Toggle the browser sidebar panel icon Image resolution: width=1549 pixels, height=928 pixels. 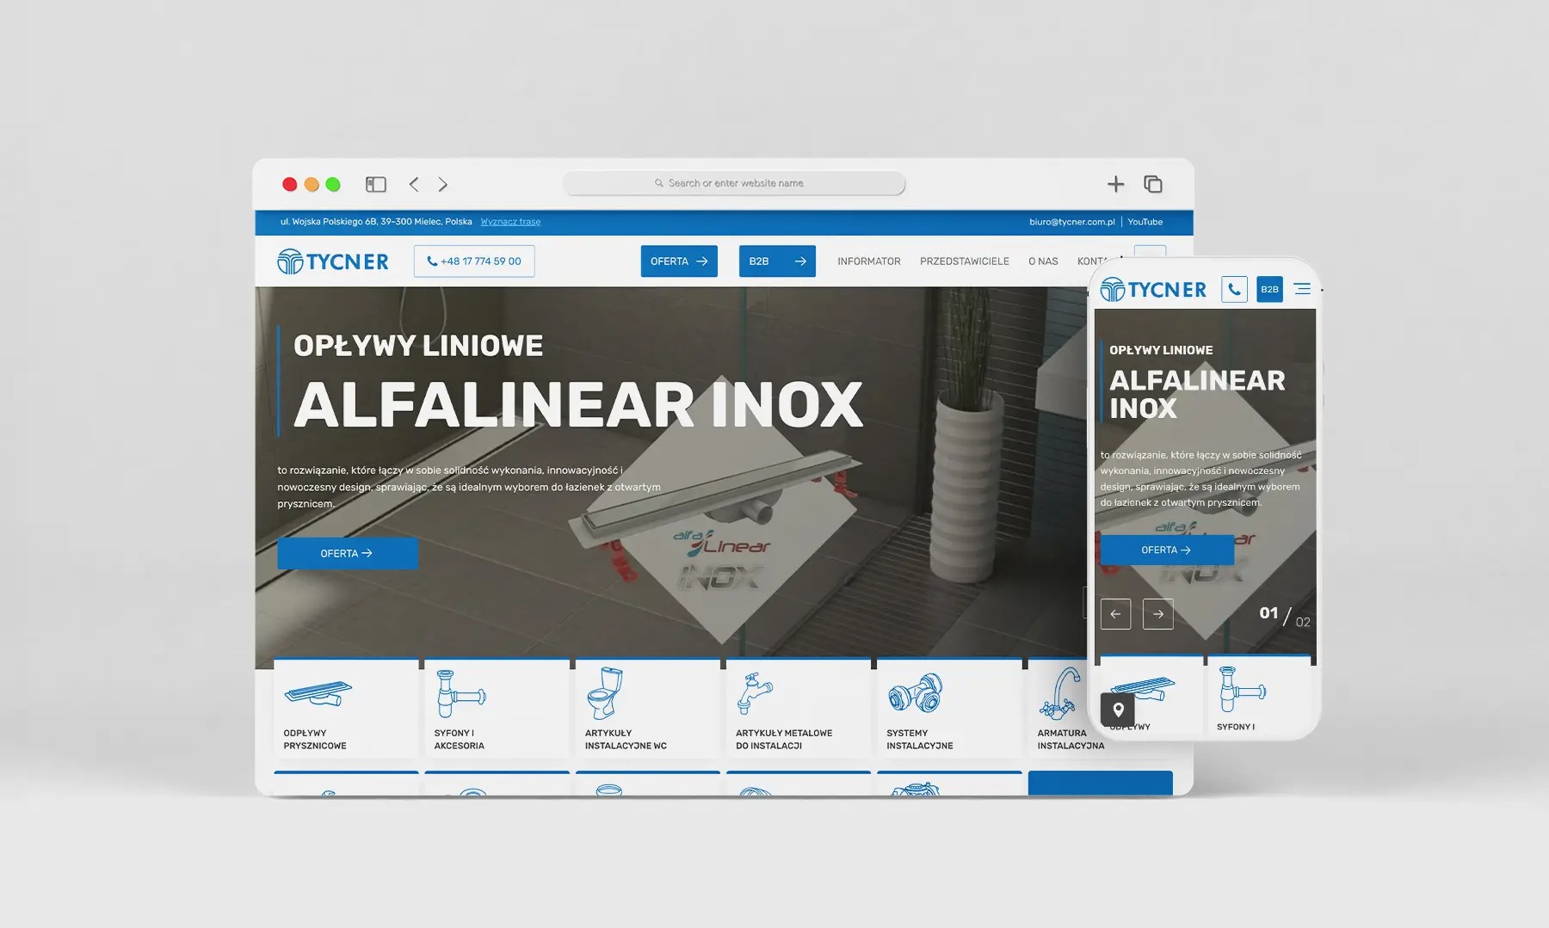(x=376, y=183)
